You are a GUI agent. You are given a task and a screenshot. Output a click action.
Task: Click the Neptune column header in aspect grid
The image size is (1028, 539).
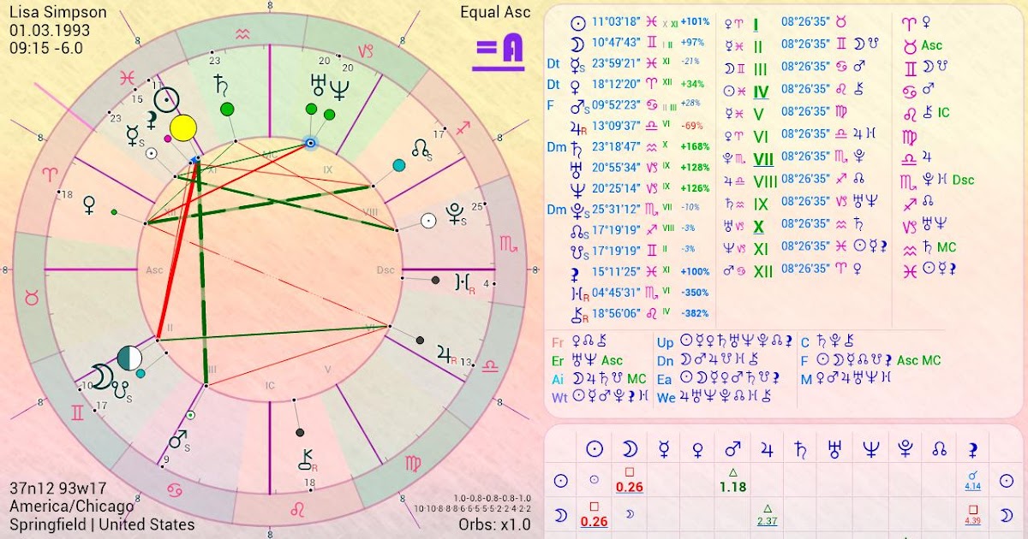pos(871,449)
